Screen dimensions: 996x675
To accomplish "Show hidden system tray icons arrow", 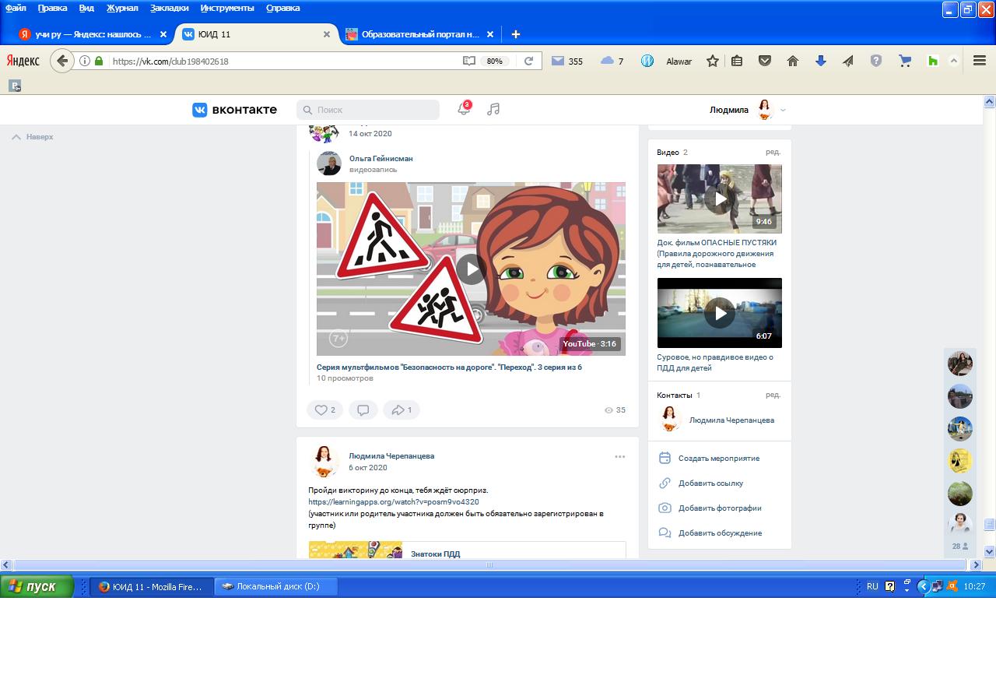I will [923, 587].
